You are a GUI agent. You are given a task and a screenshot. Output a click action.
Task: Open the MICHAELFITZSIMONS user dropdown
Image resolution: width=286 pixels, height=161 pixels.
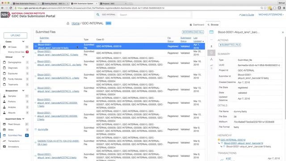click(271, 15)
